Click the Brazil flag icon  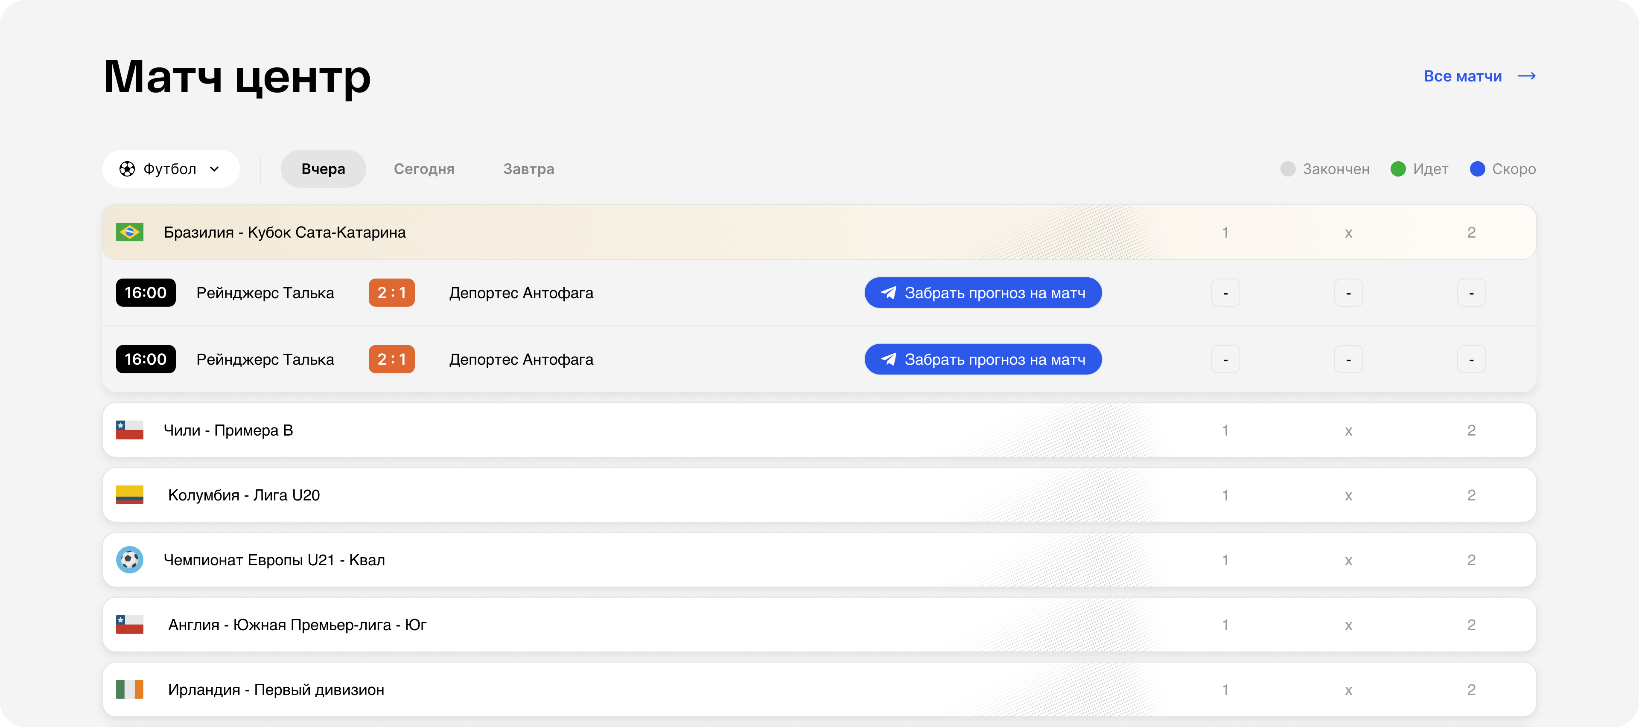point(129,232)
